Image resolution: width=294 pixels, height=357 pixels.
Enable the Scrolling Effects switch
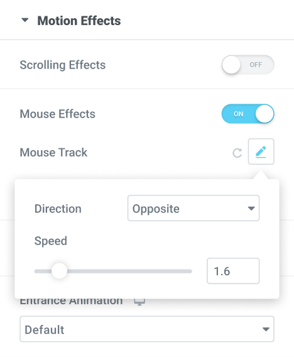pyautogui.click(x=248, y=65)
